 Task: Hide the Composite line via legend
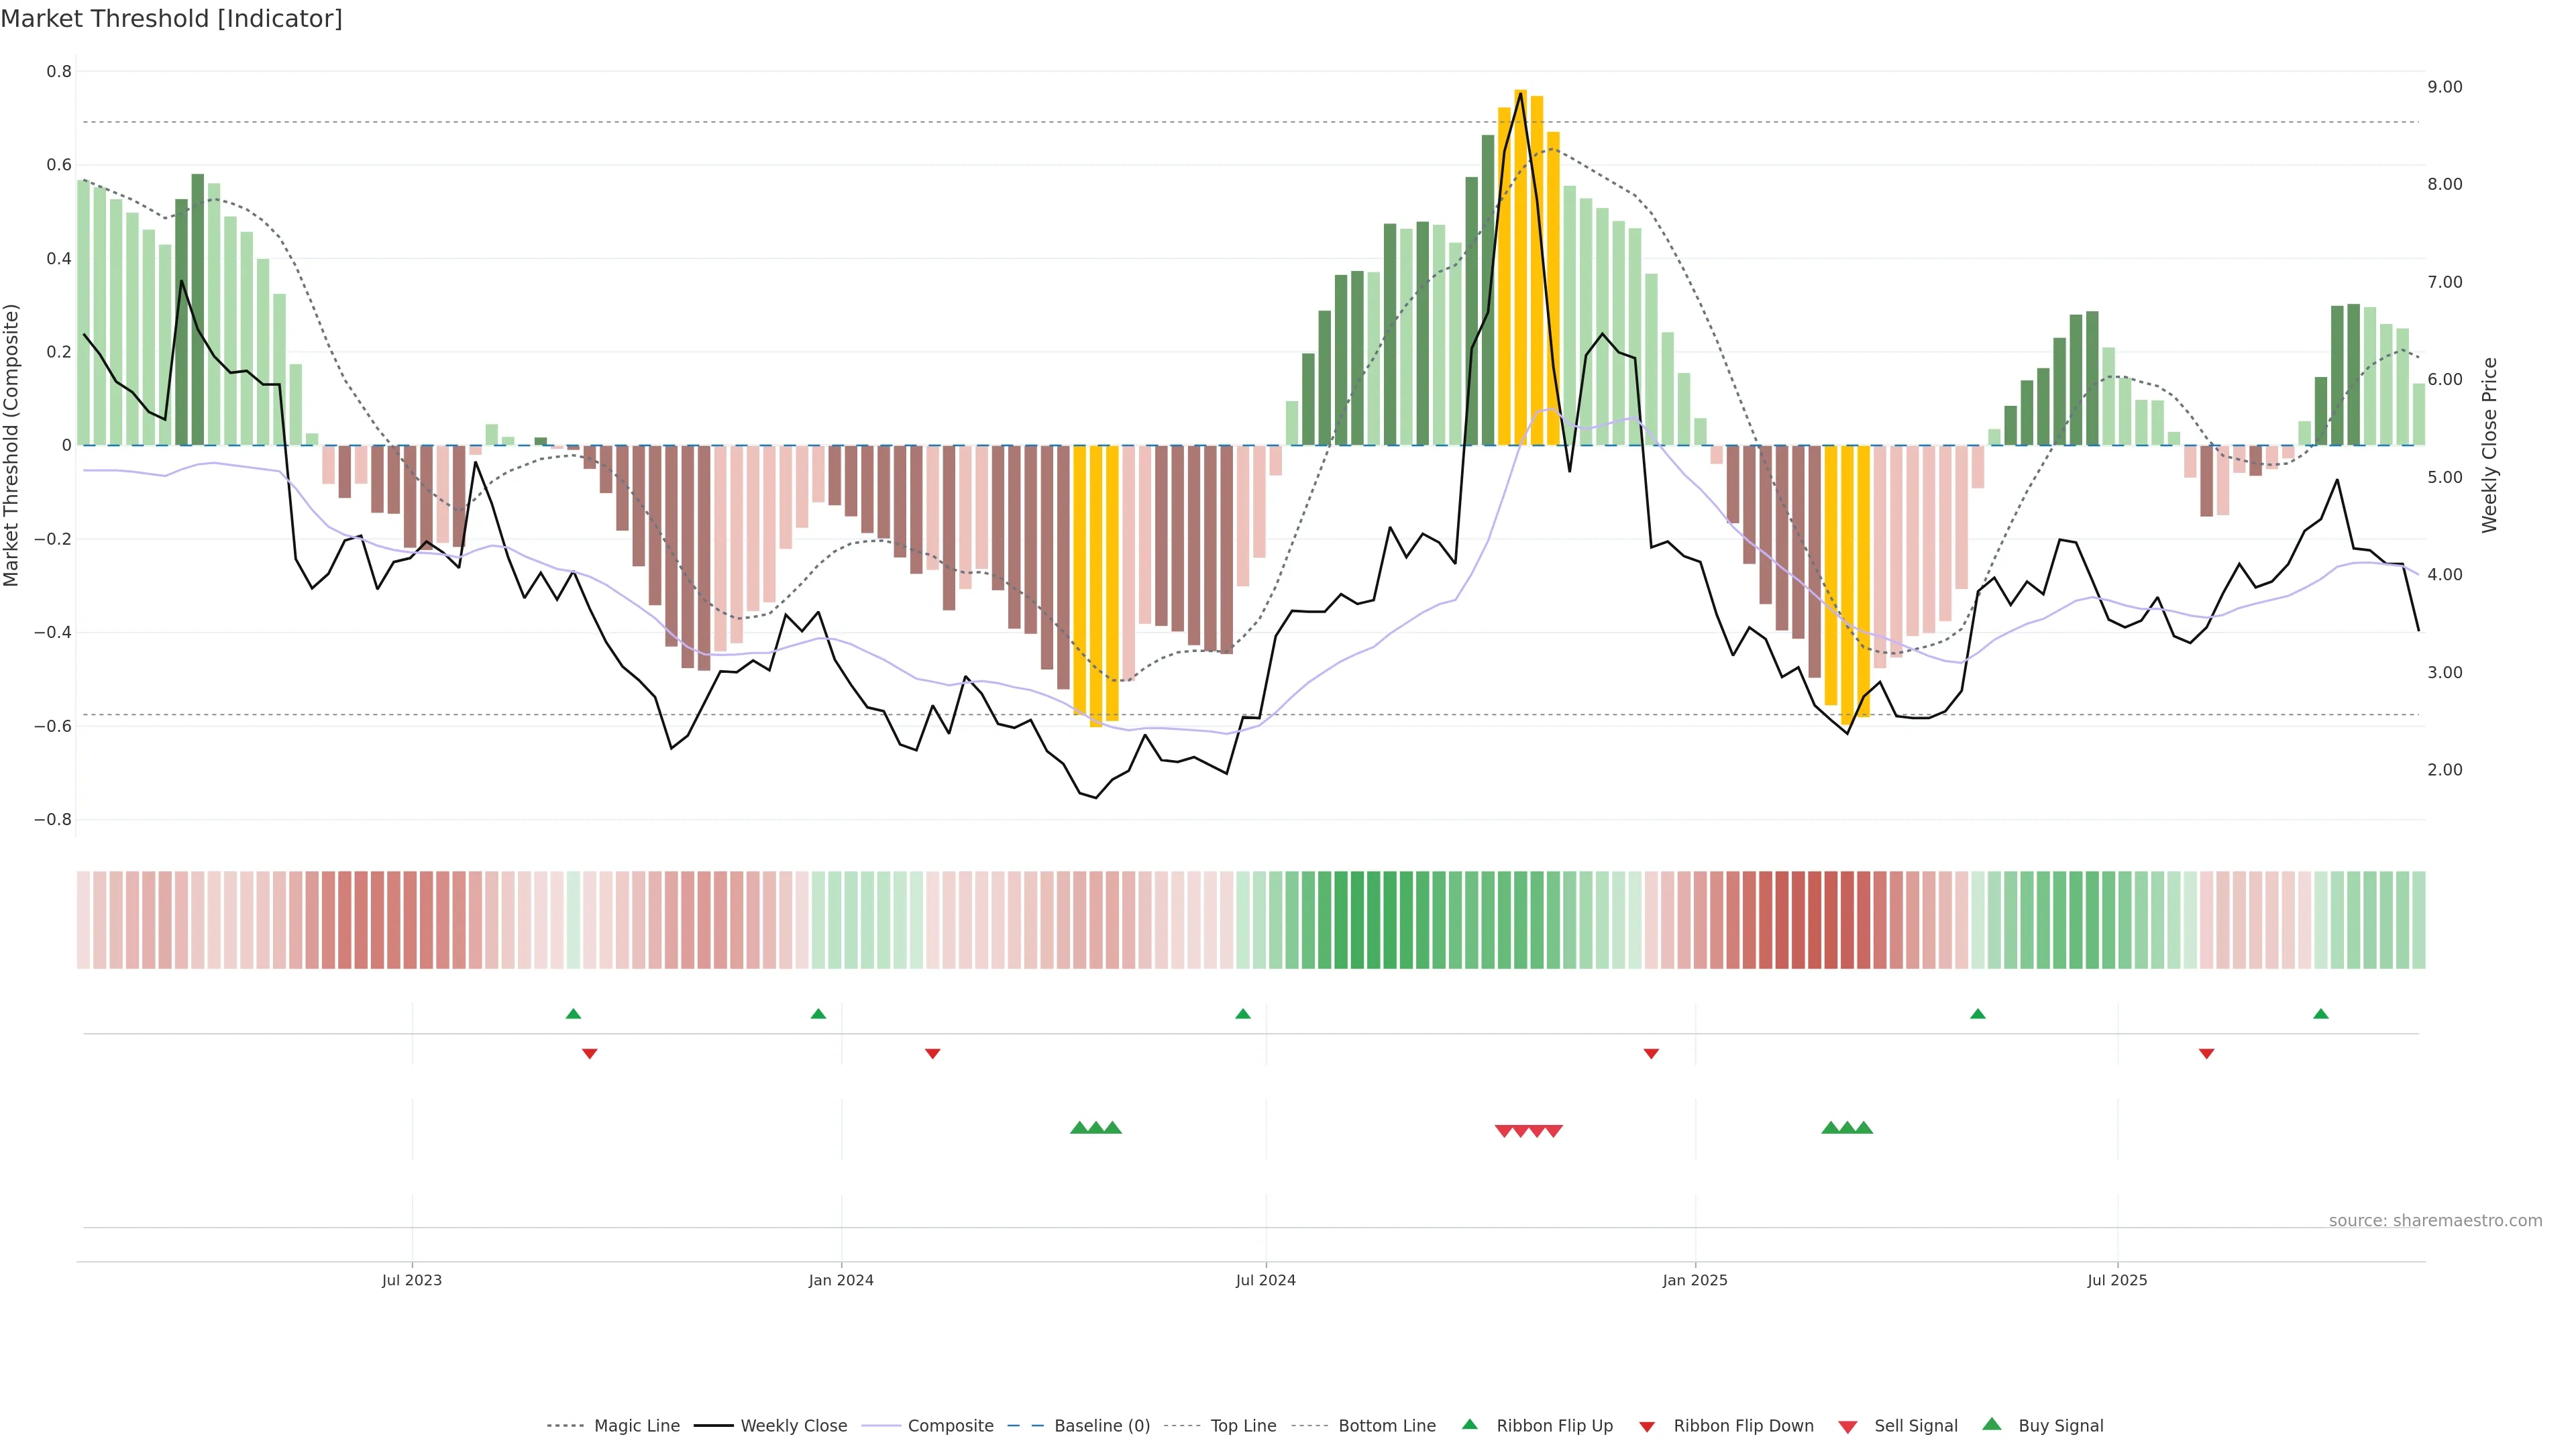(x=950, y=1426)
